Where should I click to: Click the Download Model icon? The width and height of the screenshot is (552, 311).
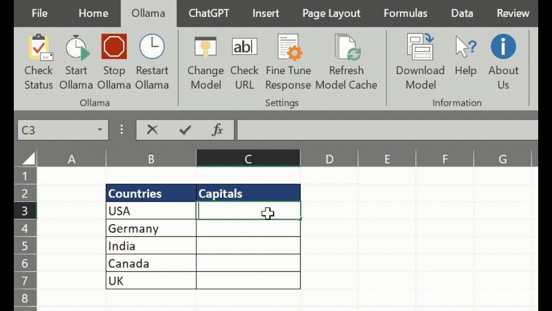tap(420, 48)
